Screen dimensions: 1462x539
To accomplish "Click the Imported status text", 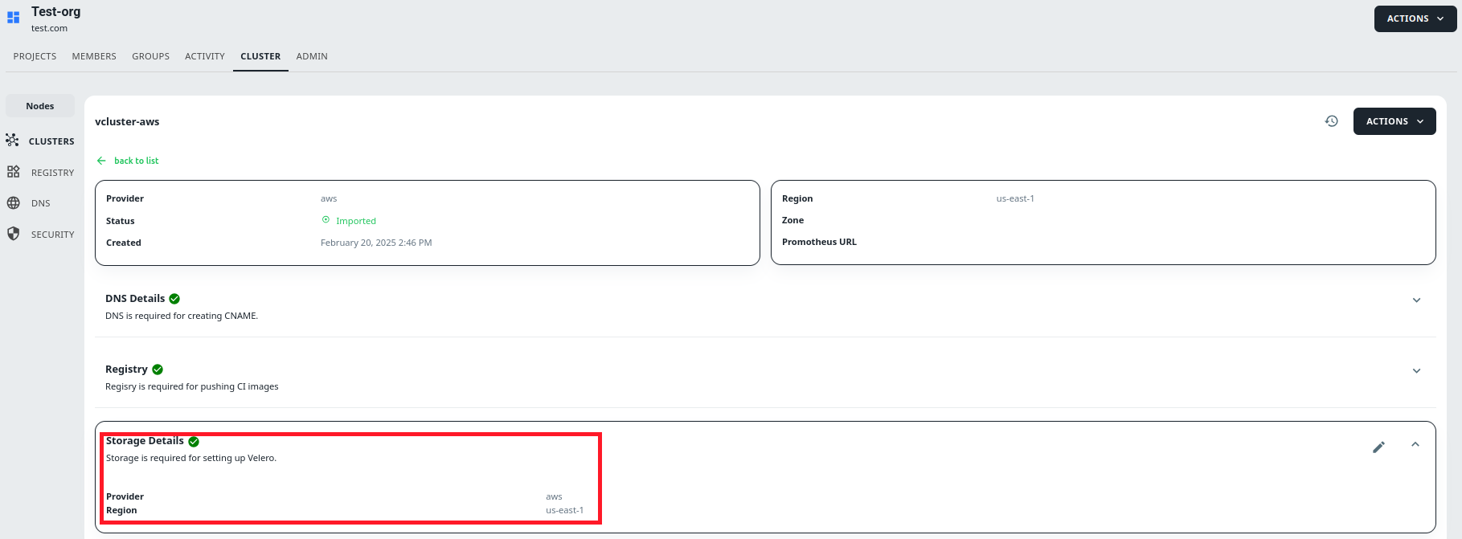I will click(356, 221).
